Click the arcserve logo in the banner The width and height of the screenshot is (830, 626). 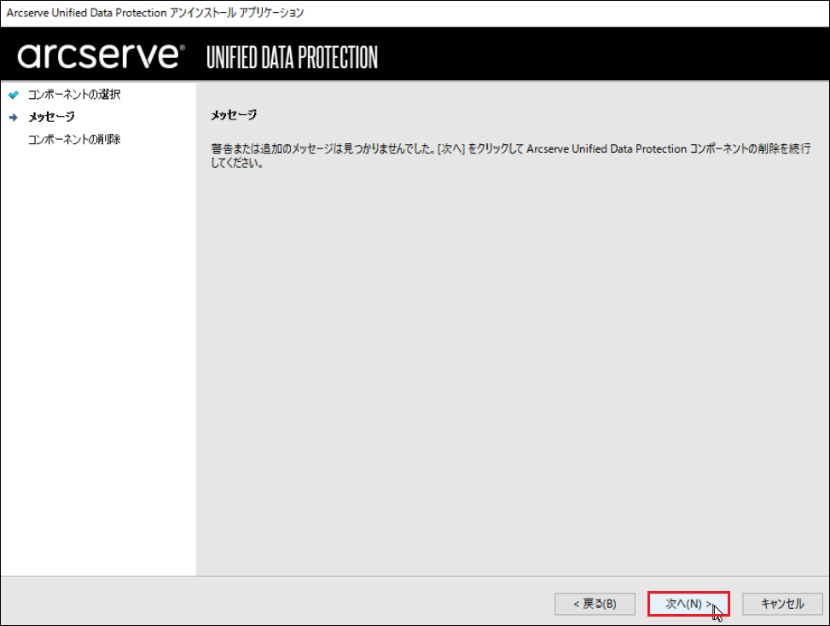coord(102,55)
